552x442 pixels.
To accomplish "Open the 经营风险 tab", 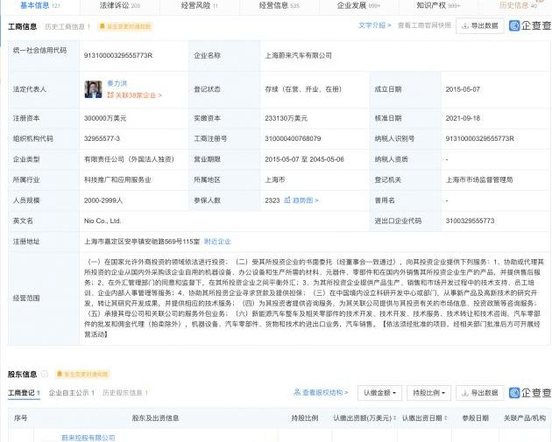I will point(199,5).
